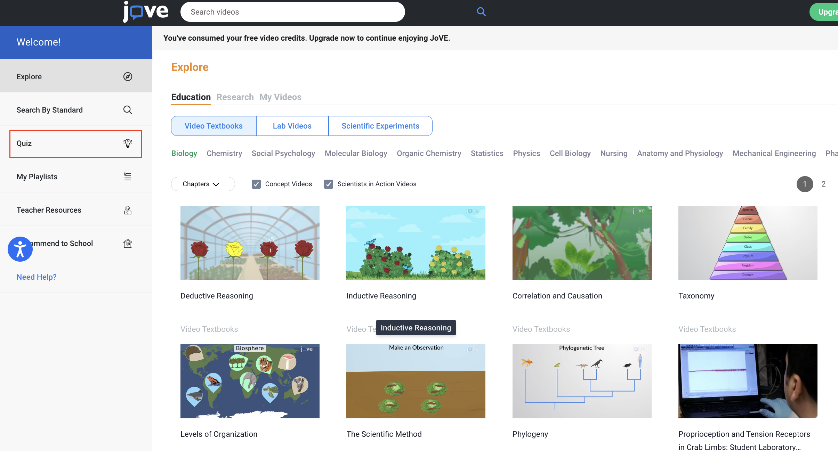This screenshot has height=451, width=838.
Task: Select the Chemistry subject link
Action: [x=224, y=153]
